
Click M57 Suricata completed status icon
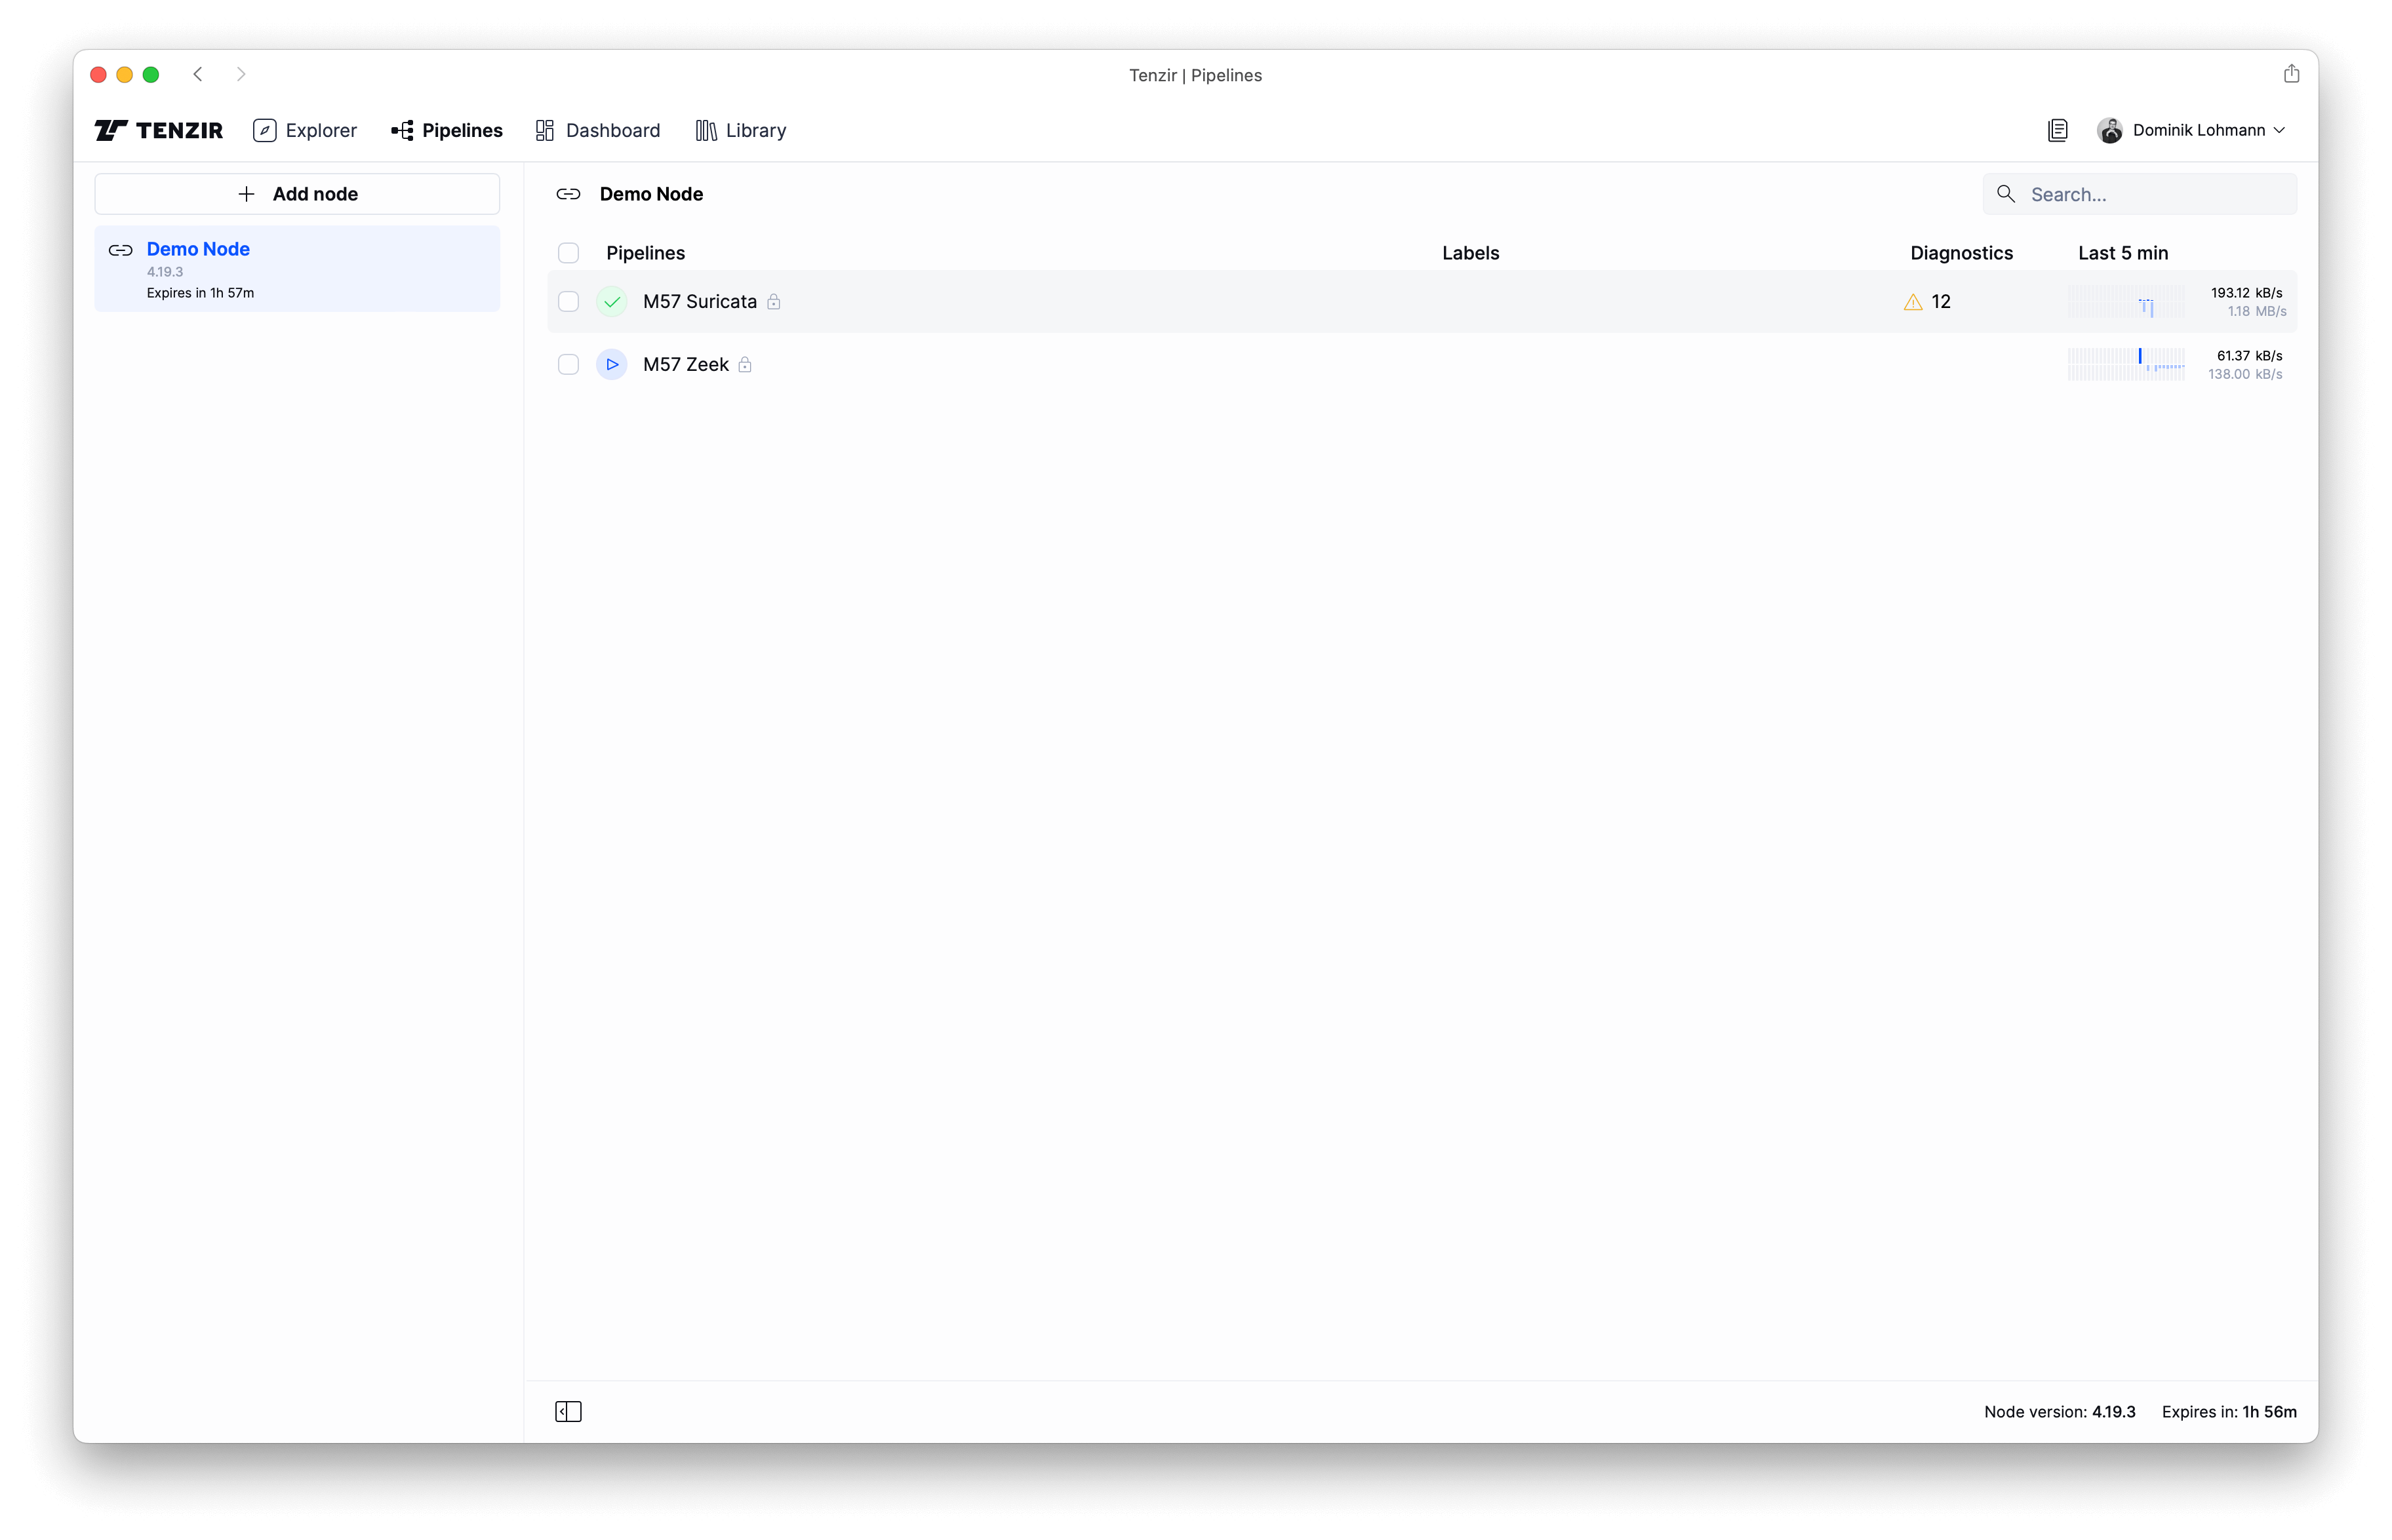pos(612,302)
